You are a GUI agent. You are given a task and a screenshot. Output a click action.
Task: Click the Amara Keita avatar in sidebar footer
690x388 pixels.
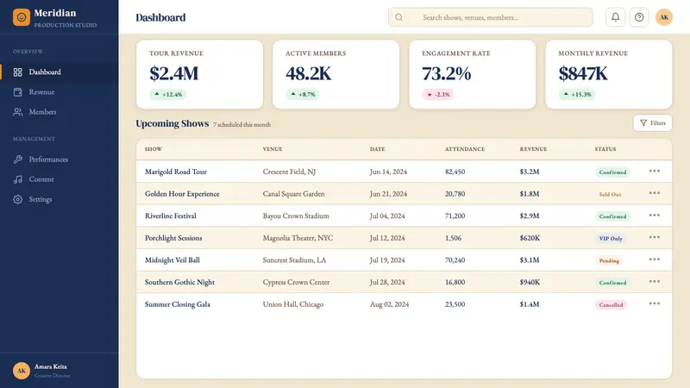point(21,371)
